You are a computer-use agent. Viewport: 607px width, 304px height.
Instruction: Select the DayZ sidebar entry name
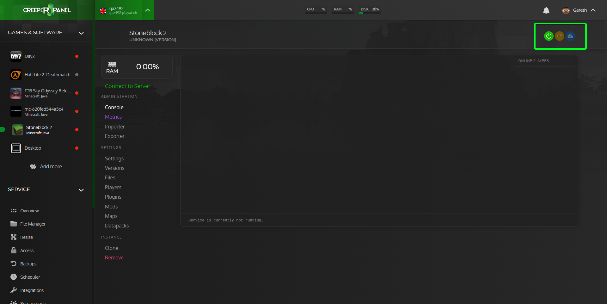point(30,56)
